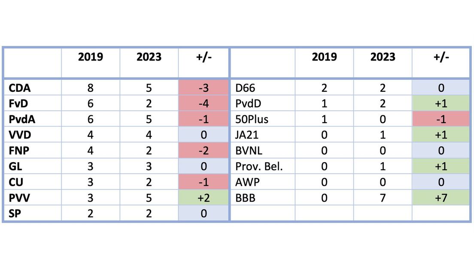Image resolution: width=474 pixels, height=266 pixels.
Task: Select the AWP row label
Action: coord(247,181)
